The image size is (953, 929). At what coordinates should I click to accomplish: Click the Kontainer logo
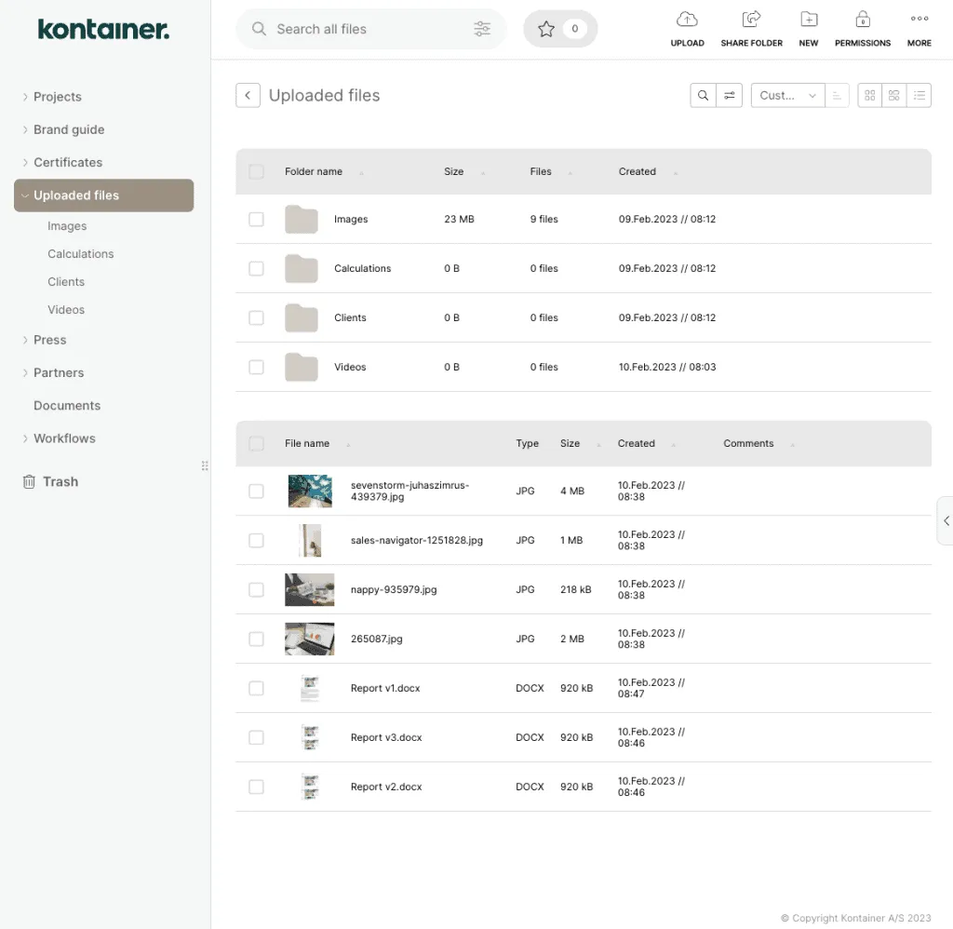click(103, 29)
